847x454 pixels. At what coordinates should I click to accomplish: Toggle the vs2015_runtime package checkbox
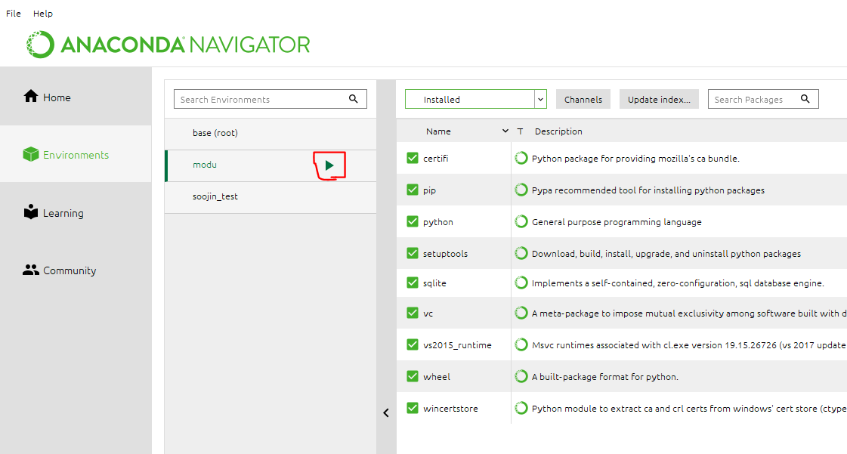tap(412, 344)
